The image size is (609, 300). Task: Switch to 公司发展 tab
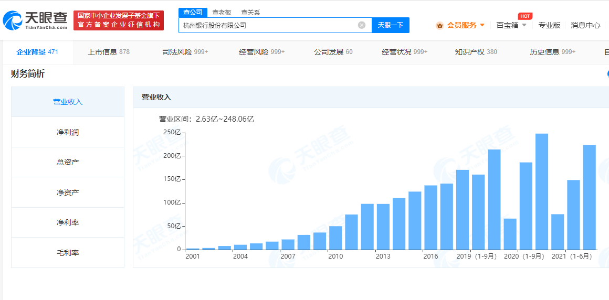pos(333,51)
